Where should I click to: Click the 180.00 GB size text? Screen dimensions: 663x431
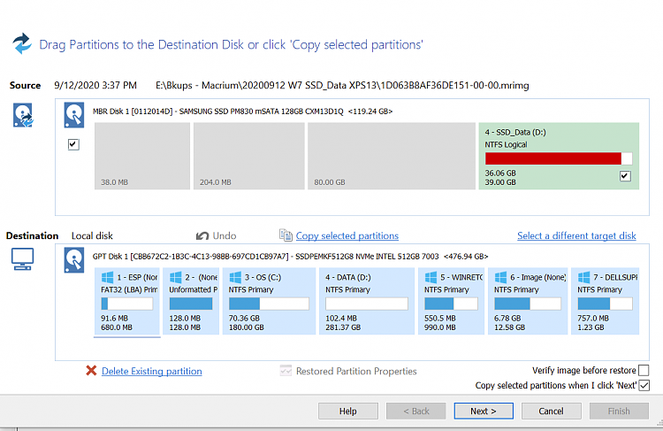[x=246, y=327]
